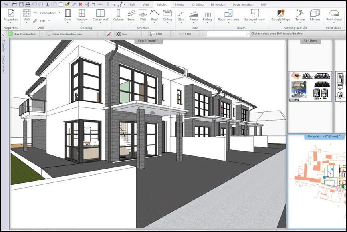Click the Save floppy disk icon
This screenshot has height=232, width=347.
click(21, 4)
